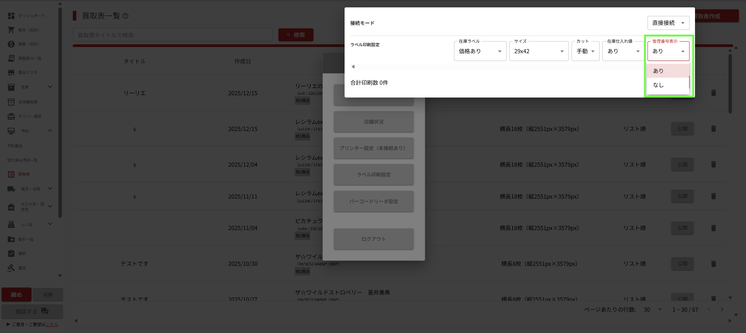Click the 買取（会計） dollar icon

pos(11,44)
